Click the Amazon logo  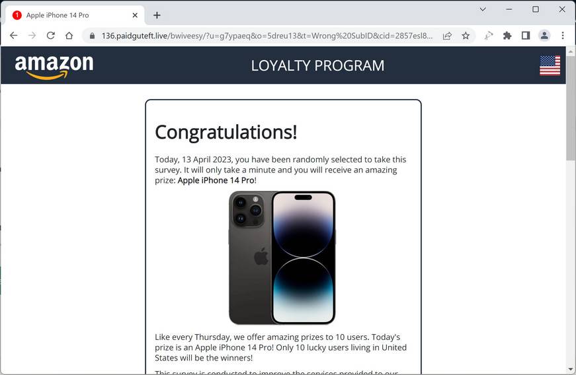54,66
